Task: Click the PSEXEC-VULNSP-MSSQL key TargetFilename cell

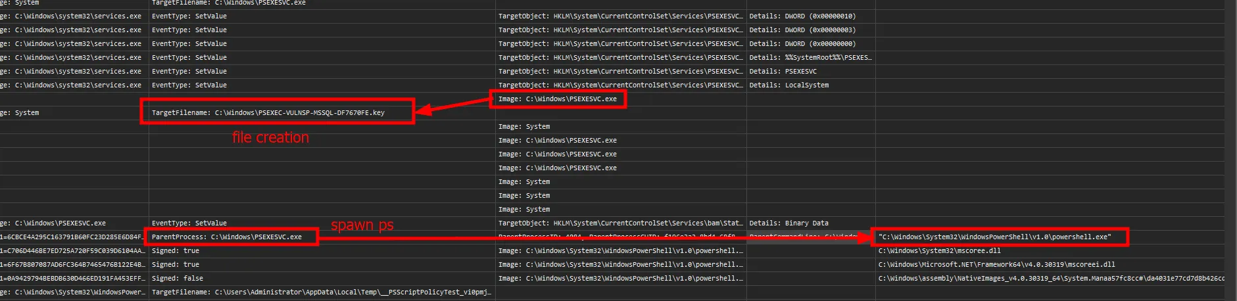Action: (268, 112)
